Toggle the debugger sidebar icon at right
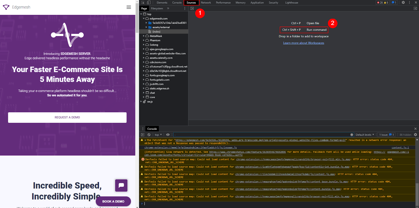Image resolution: width=419 pixels, height=208 pixels. coord(415,8)
